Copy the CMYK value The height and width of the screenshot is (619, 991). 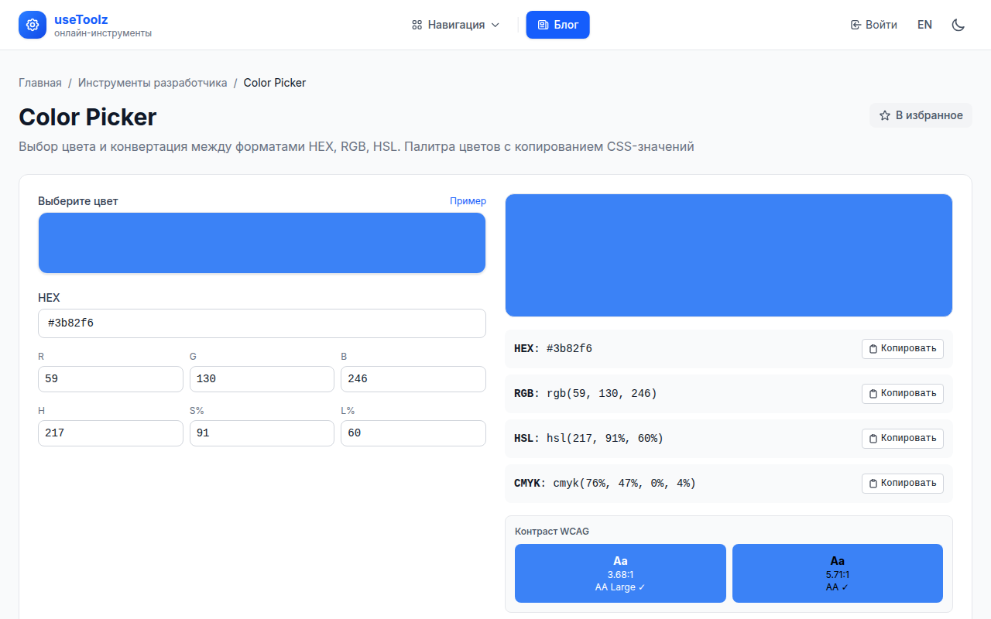(x=903, y=484)
